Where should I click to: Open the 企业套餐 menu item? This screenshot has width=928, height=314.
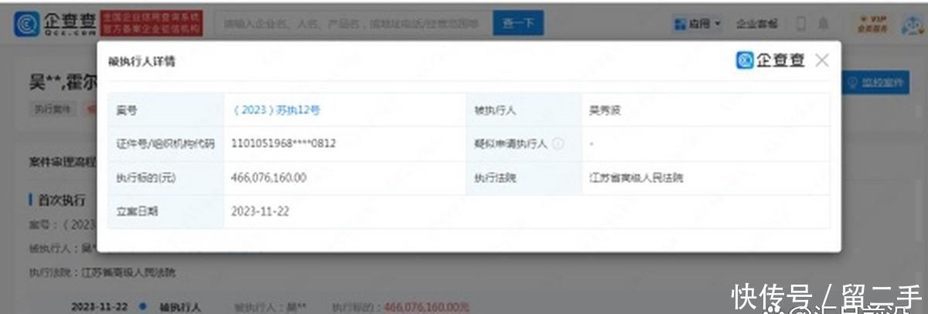pyautogui.click(x=756, y=24)
